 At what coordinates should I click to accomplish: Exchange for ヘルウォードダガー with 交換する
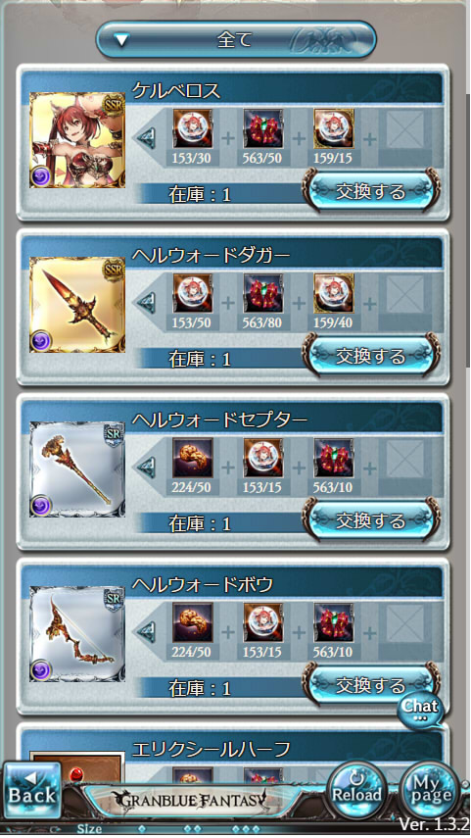[x=372, y=356]
